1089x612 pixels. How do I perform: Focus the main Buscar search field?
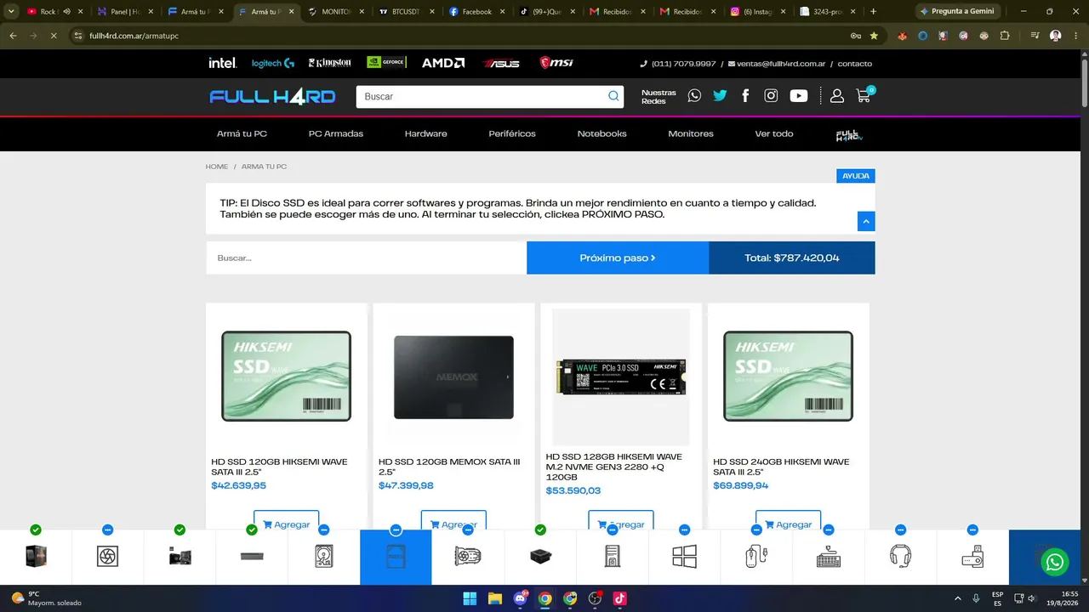coord(482,96)
